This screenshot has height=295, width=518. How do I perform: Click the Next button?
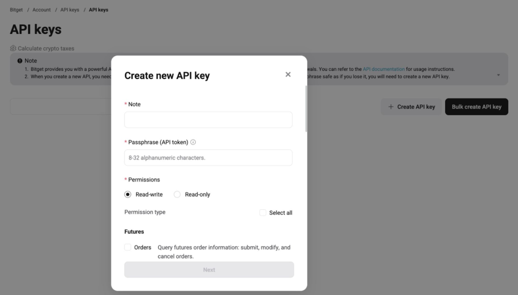point(209,270)
